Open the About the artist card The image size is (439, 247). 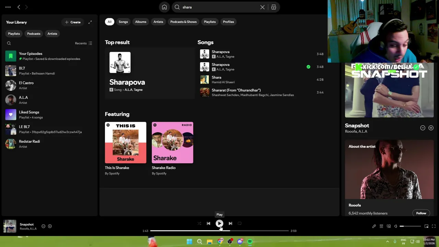(x=389, y=178)
